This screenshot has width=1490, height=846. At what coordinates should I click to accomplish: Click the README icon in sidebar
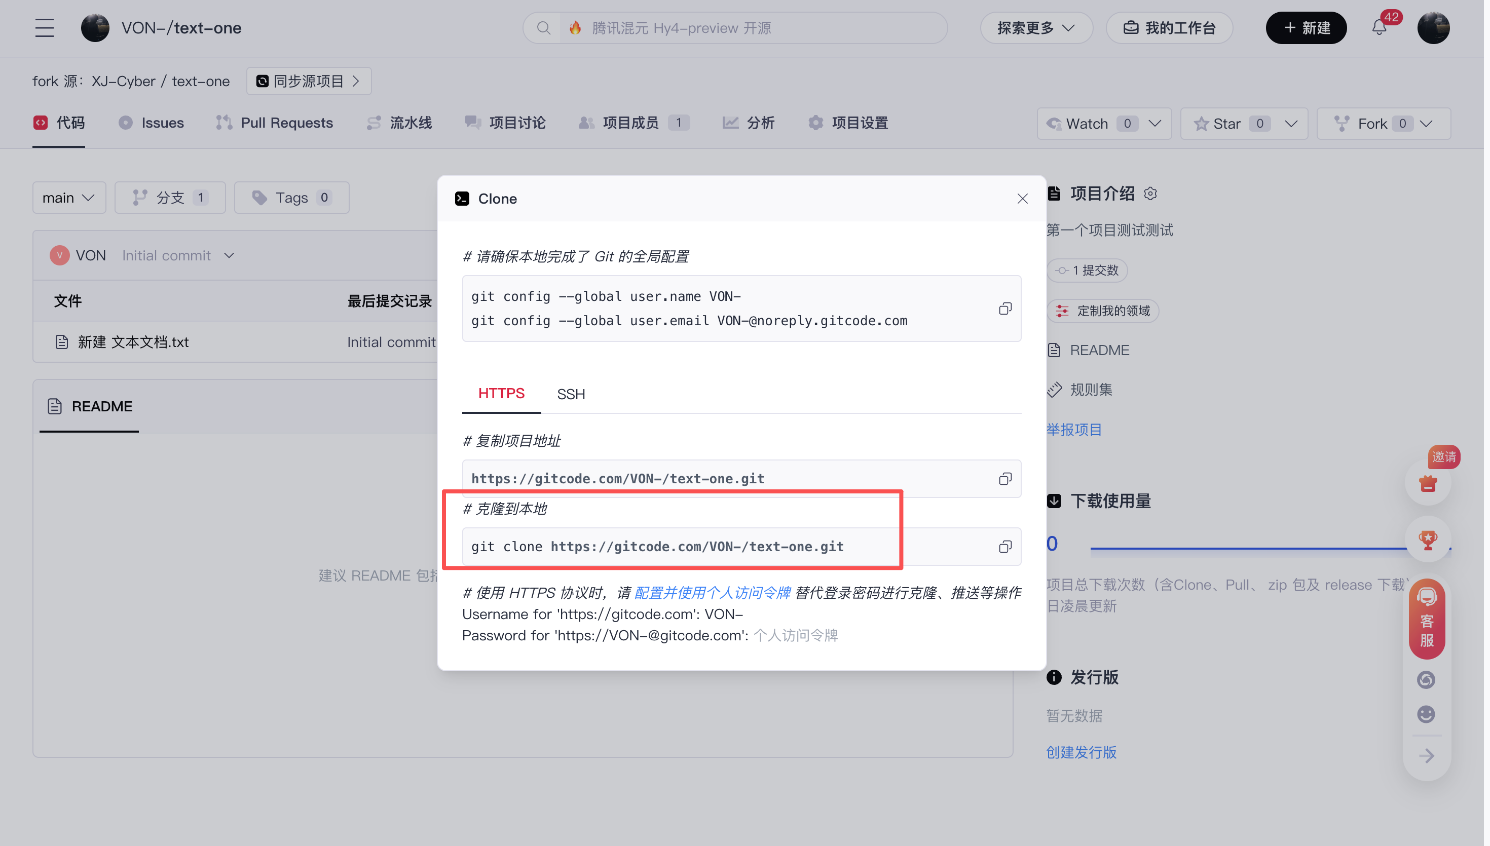point(1054,351)
